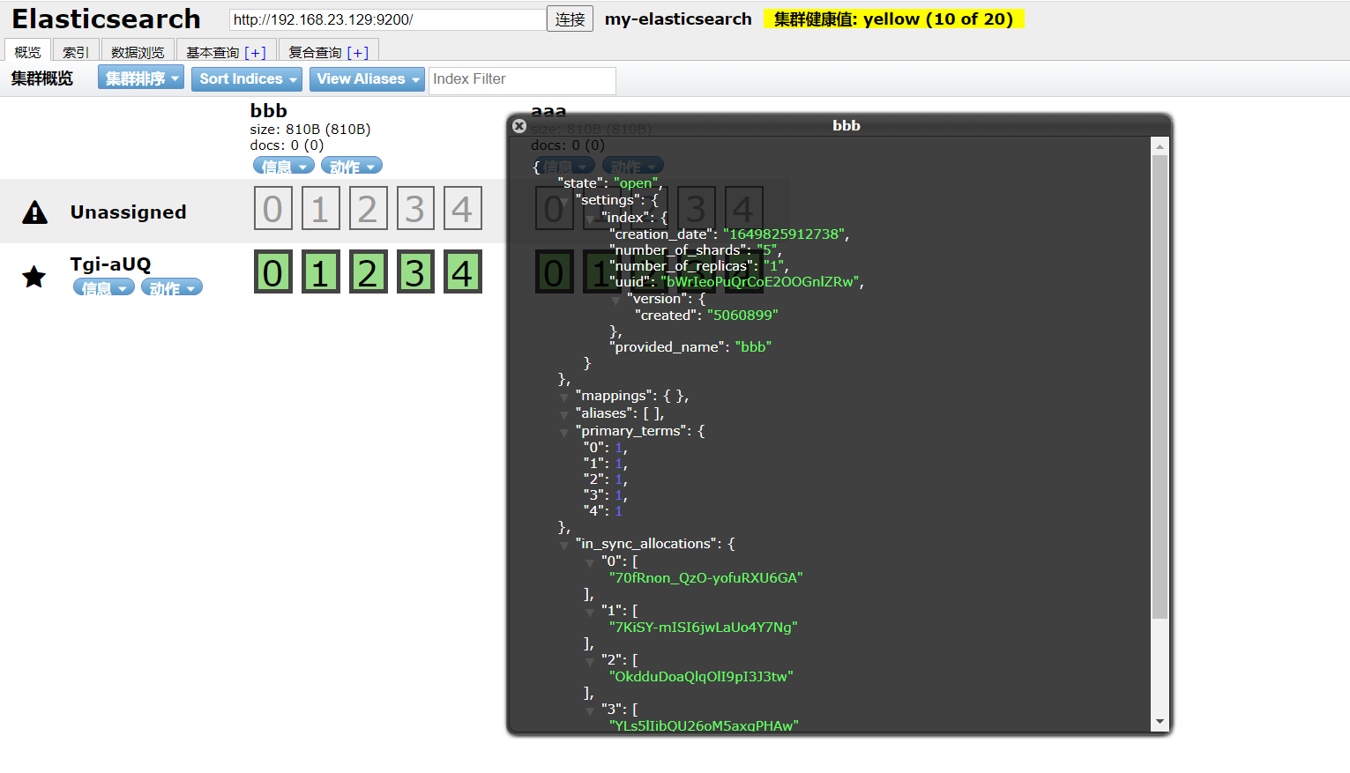Select unassigned shard 1 of bbb
Image resolution: width=1350 pixels, height=773 pixels.
pos(320,209)
